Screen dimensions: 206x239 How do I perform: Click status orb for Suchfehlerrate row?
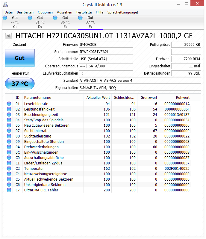click(9, 131)
